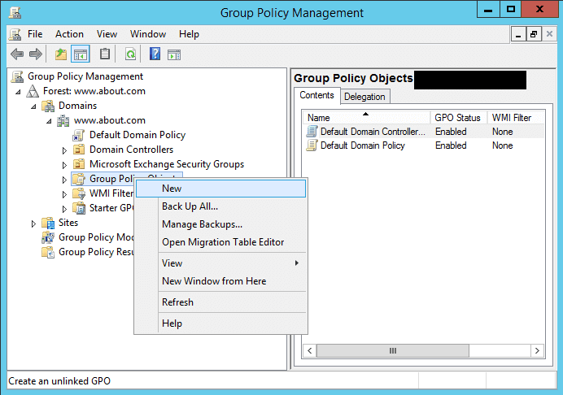Expand Microsoft Exchange Security Groups node

[x=64, y=165]
